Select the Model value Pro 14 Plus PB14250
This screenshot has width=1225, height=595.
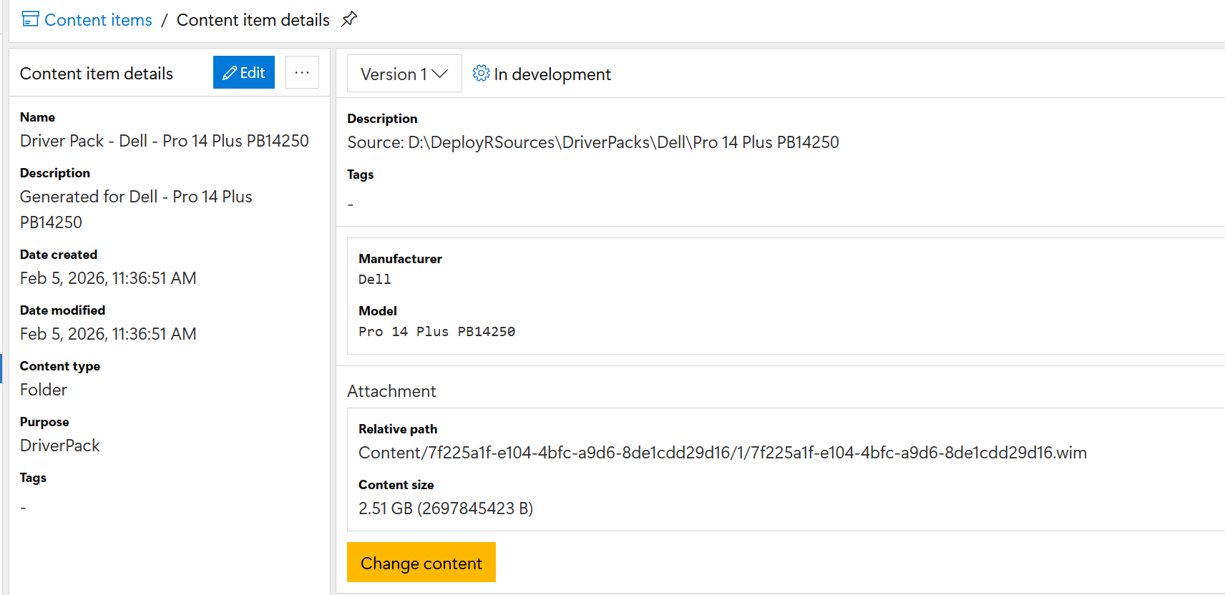(x=436, y=331)
